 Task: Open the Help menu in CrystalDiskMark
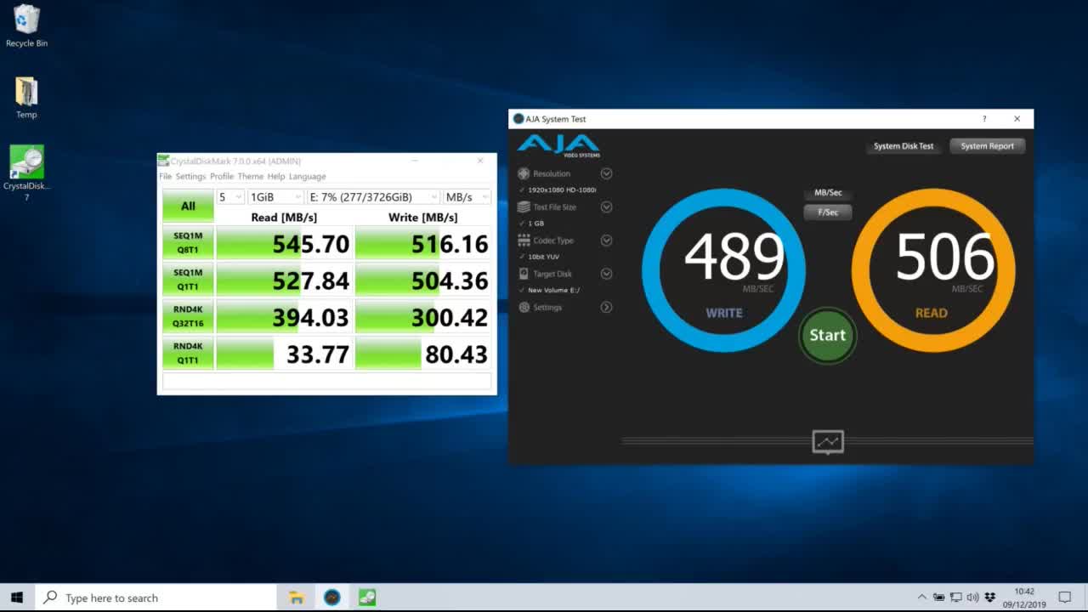(x=276, y=176)
